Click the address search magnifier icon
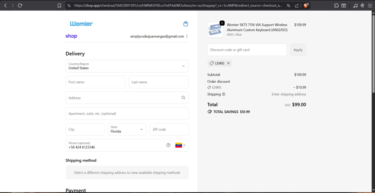 pyautogui.click(x=183, y=98)
